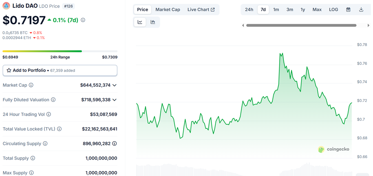Click Add to Portfolio button
Viewport: 373px width, 176px height.
click(60, 71)
